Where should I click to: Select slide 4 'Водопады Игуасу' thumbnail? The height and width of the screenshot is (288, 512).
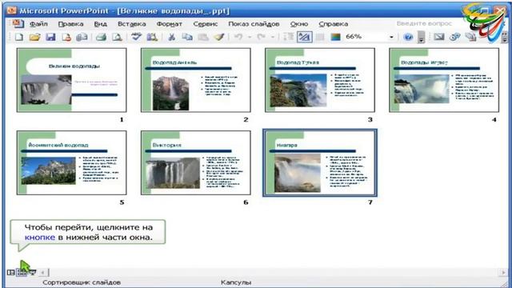[444, 80]
